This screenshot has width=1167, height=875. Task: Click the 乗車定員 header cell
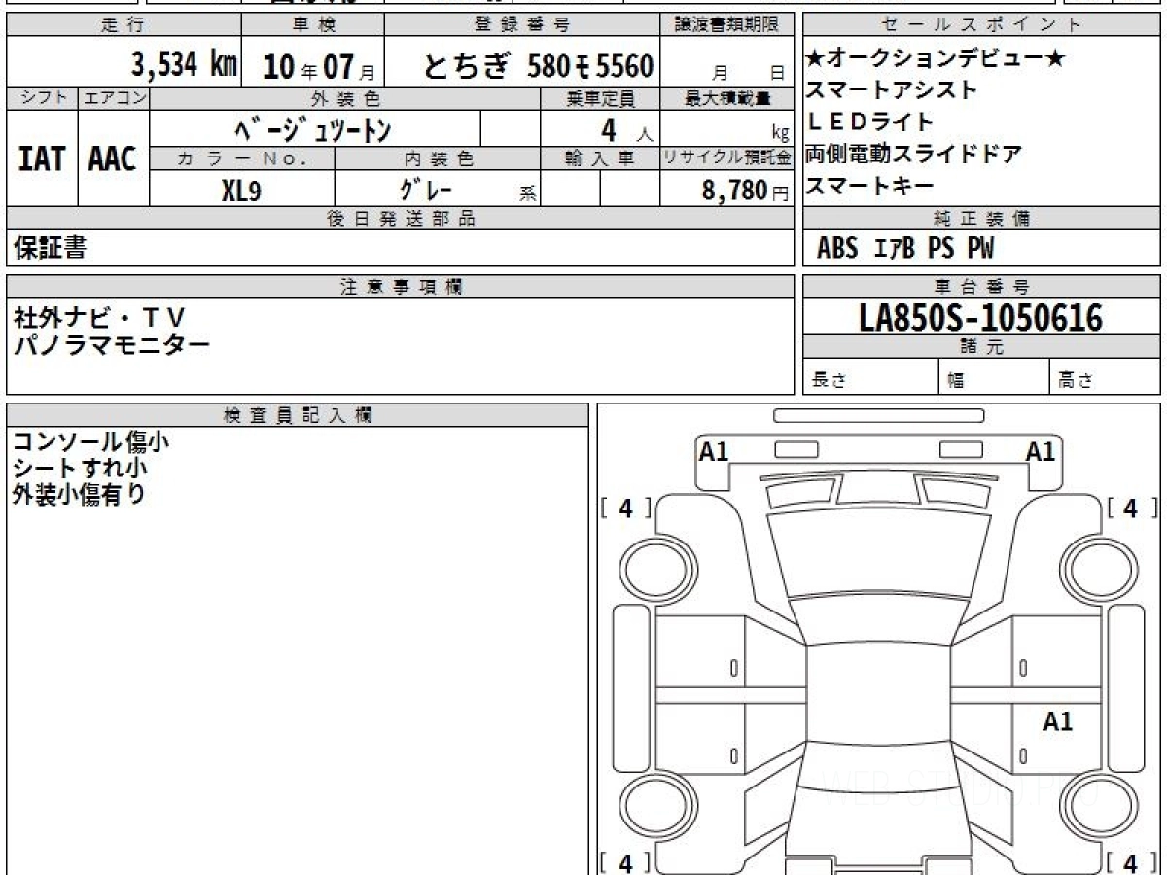point(600,98)
